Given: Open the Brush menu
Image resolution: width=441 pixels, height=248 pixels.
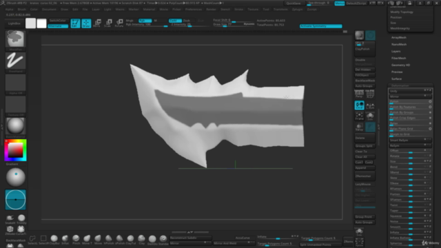Looking at the screenshot, I should (x=21, y=9).
